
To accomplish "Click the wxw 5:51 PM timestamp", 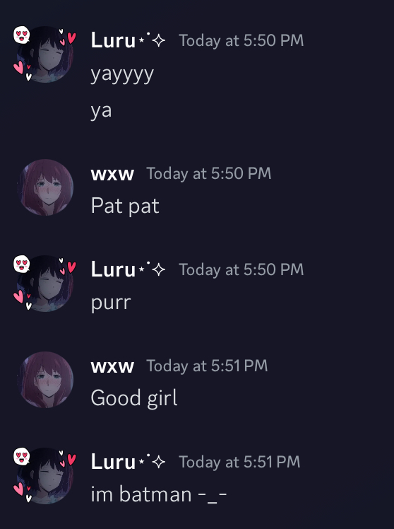I will click(207, 366).
